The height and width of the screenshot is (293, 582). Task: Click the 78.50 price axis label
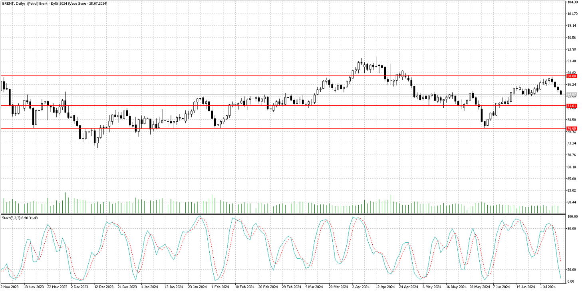(572, 120)
